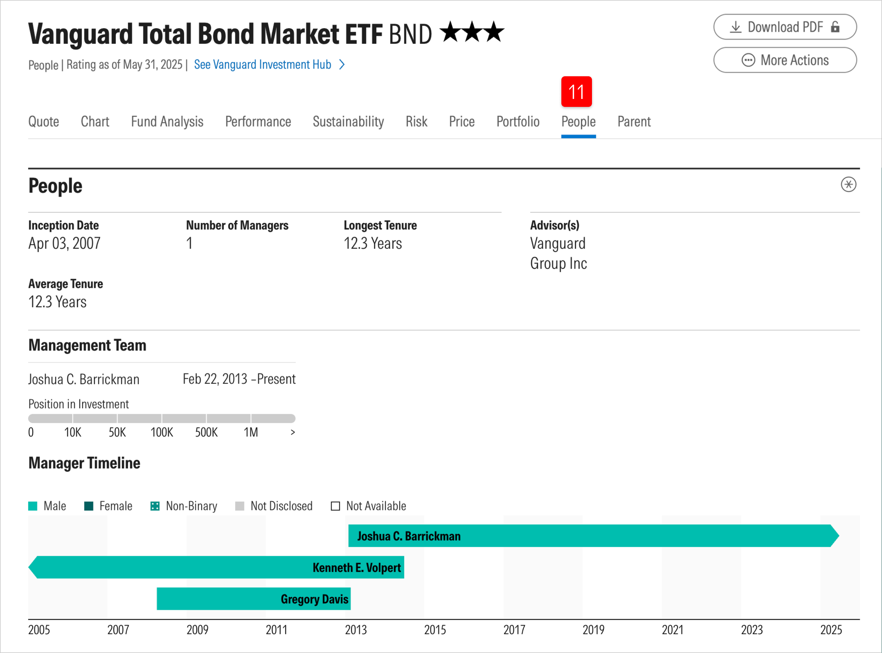
Task: Click chevron next to Vanguard Investment Hub
Action: click(x=342, y=64)
